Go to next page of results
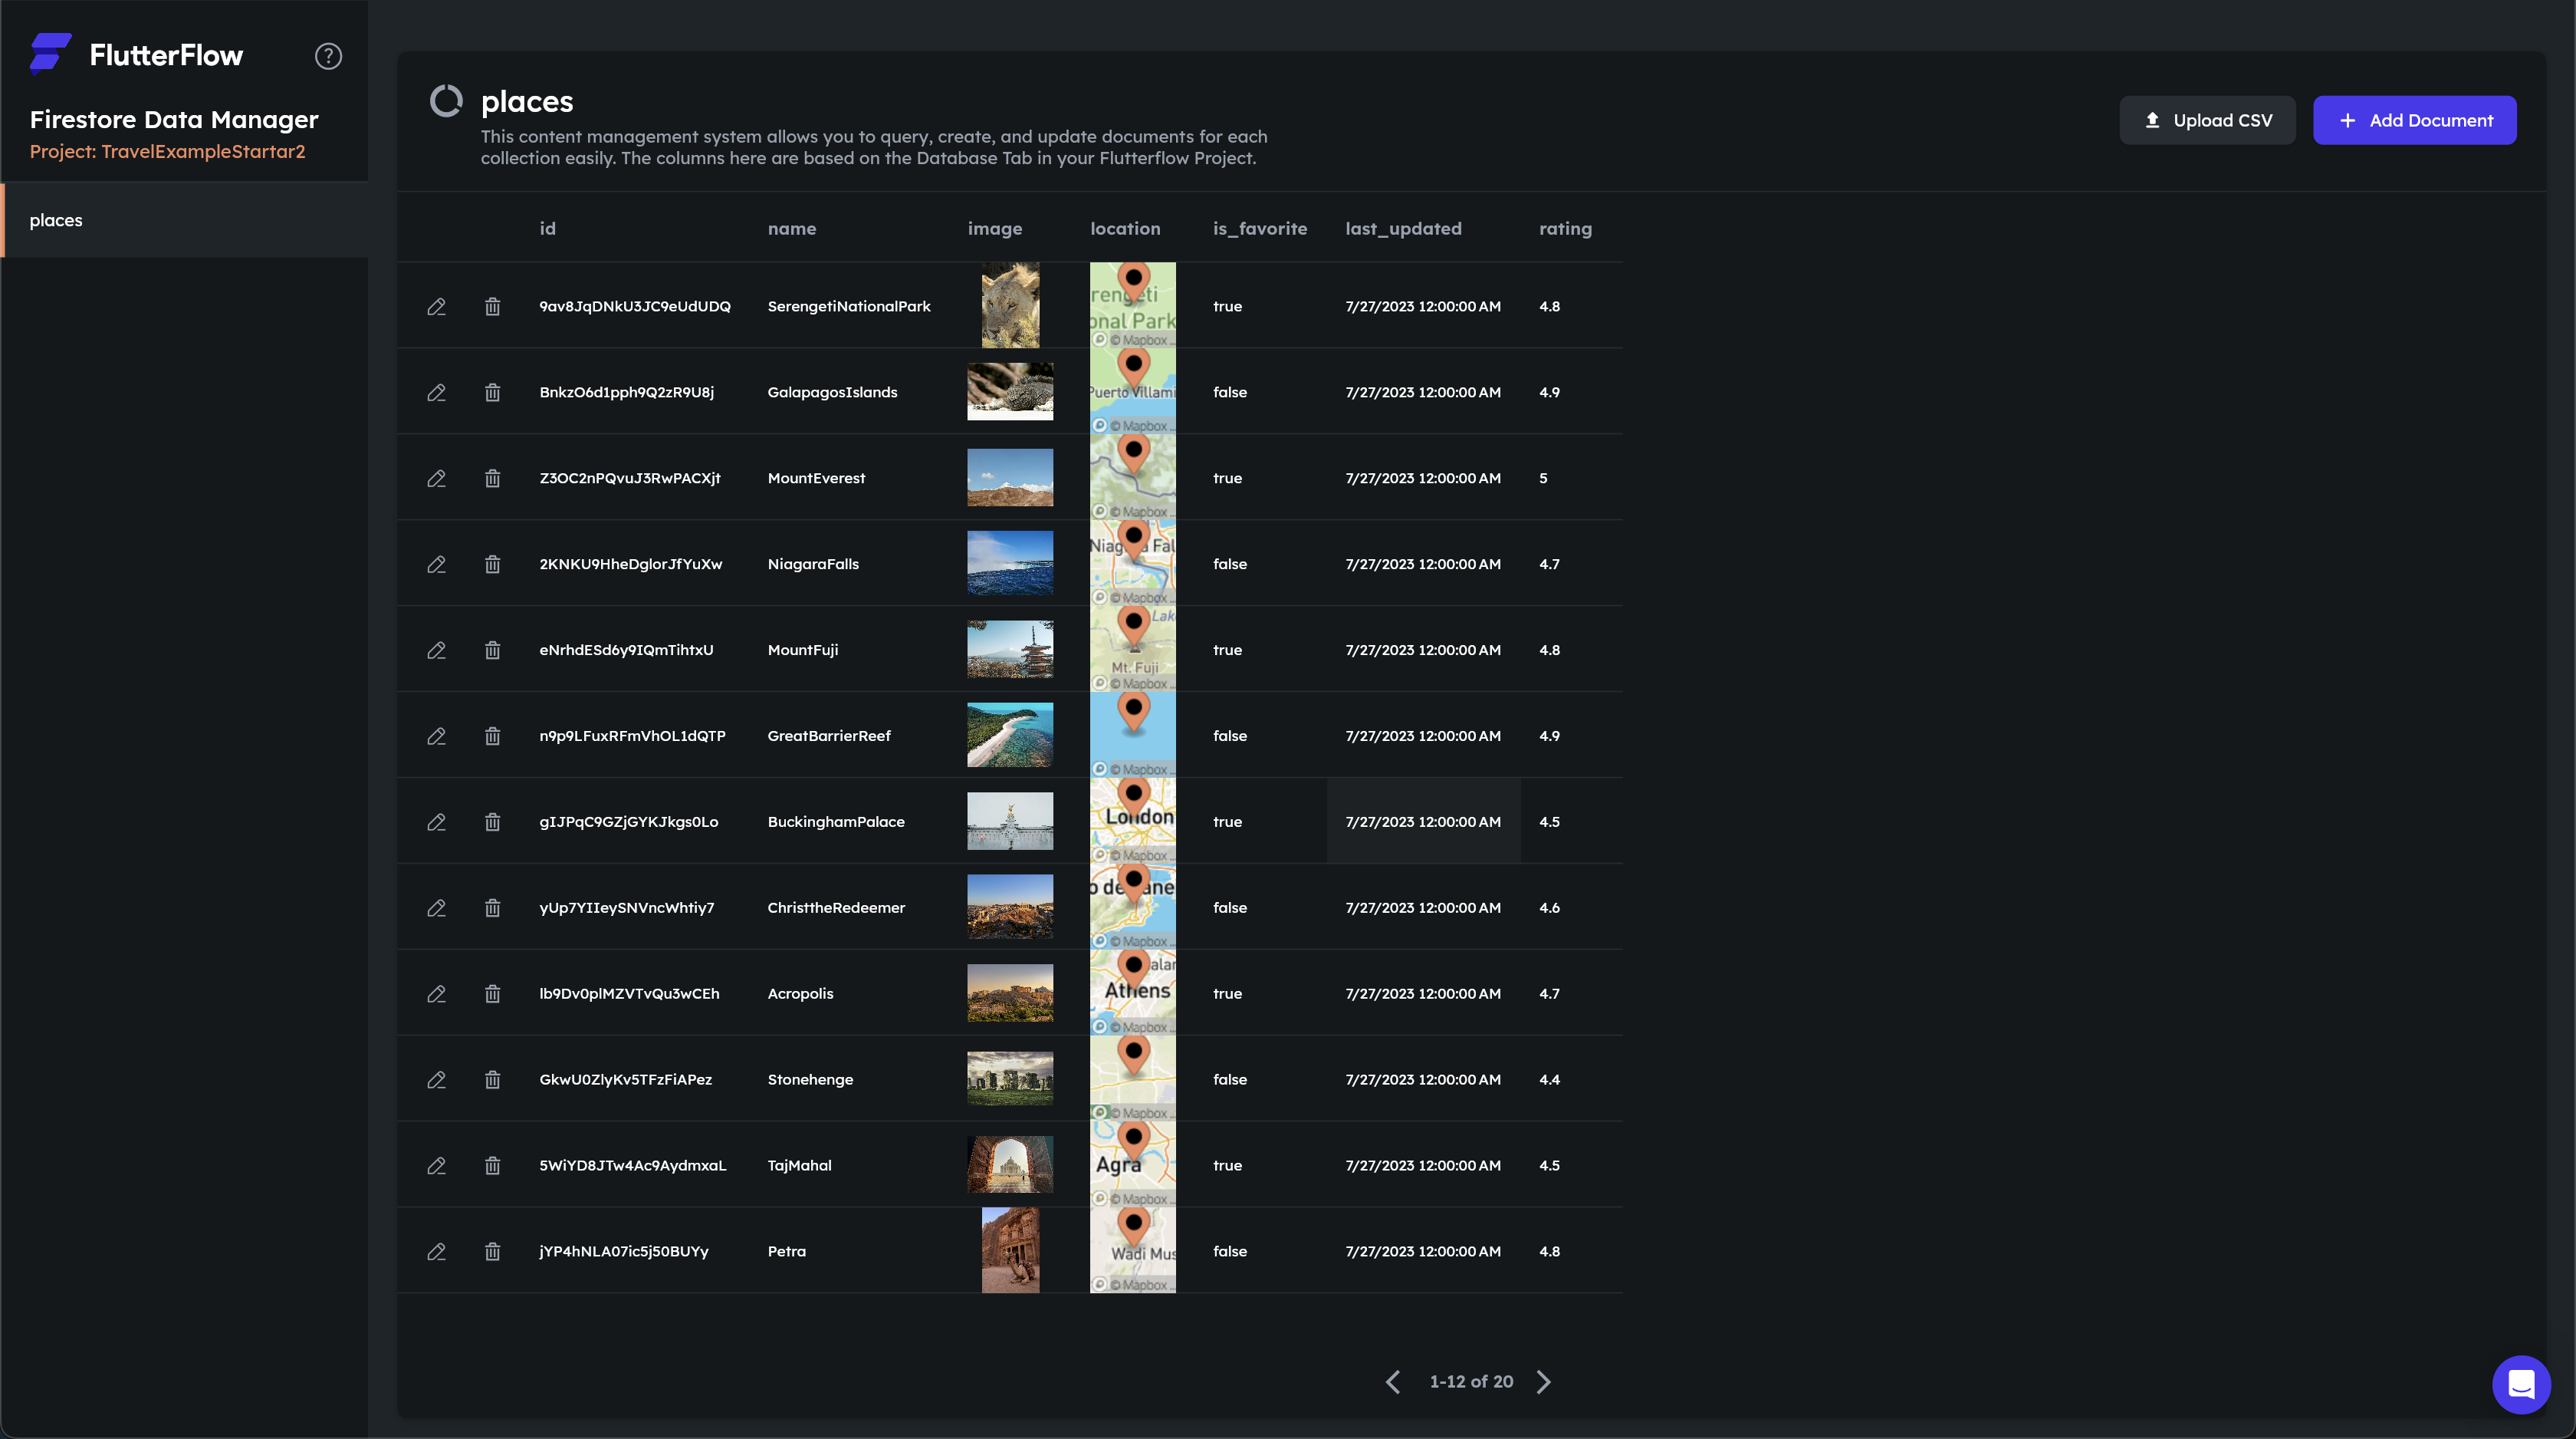This screenshot has width=2576, height=1439. (1544, 1382)
